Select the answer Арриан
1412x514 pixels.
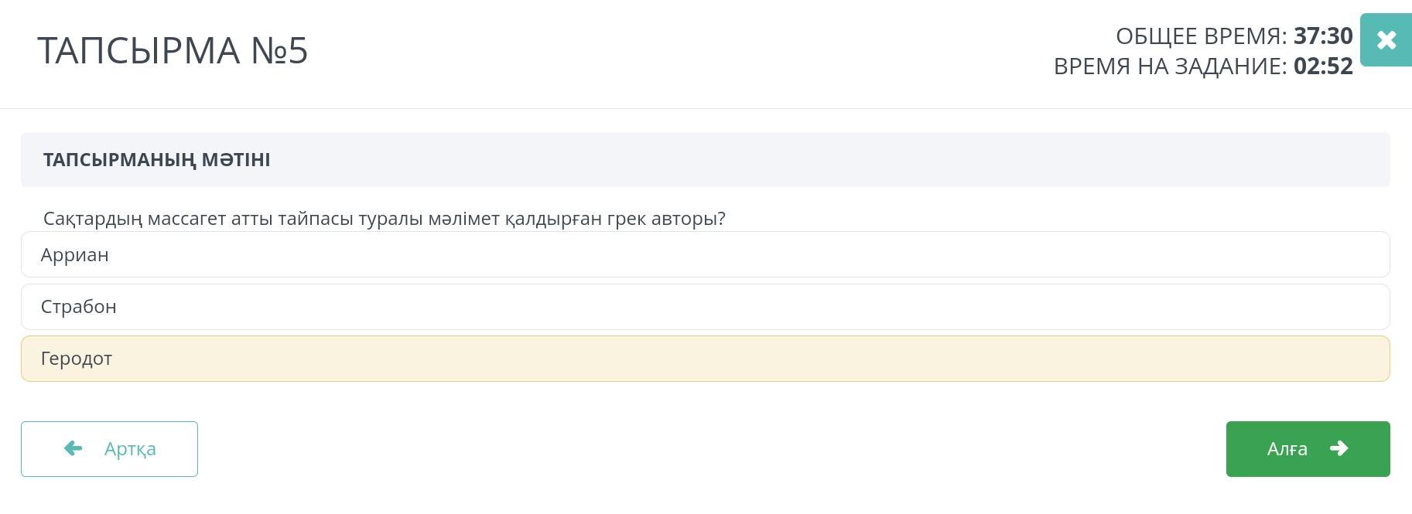click(75, 254)
